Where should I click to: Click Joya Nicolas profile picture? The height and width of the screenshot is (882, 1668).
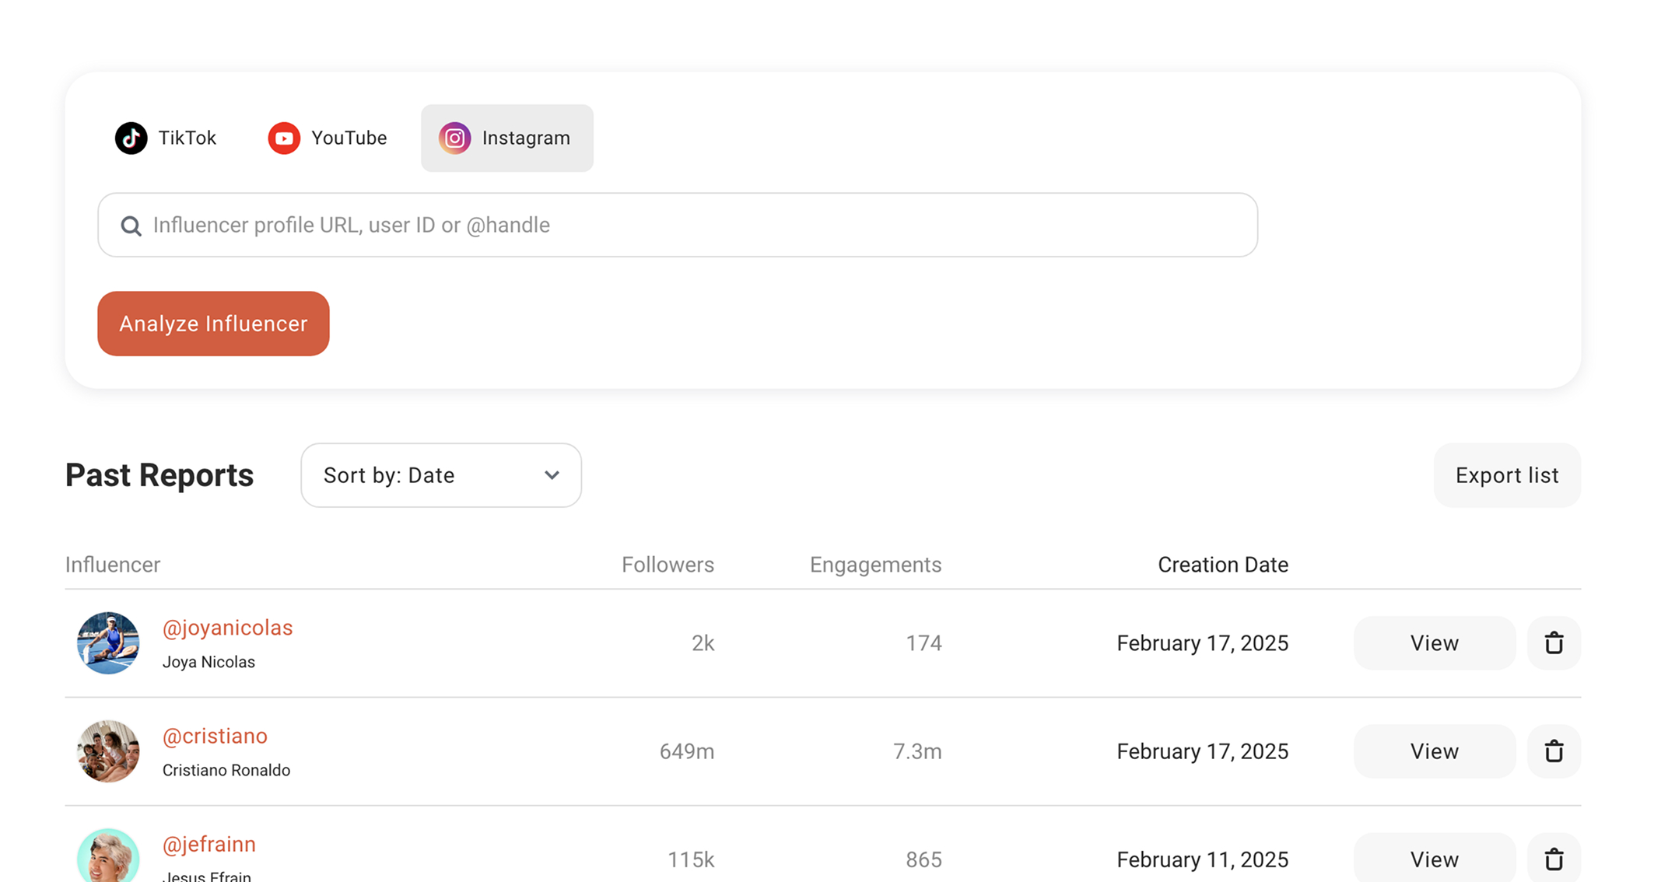(108, 643)
